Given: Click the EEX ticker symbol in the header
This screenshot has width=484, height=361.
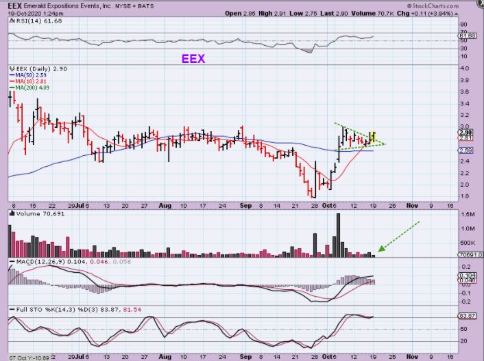Looking at the screenshot, I should pos(15,5).
